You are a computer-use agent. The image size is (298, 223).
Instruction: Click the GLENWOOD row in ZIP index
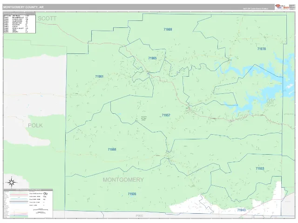[16, 21]
